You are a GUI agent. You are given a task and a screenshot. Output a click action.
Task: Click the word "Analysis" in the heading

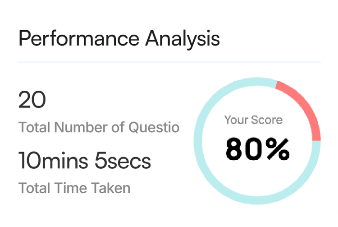(x=183, y=39)
